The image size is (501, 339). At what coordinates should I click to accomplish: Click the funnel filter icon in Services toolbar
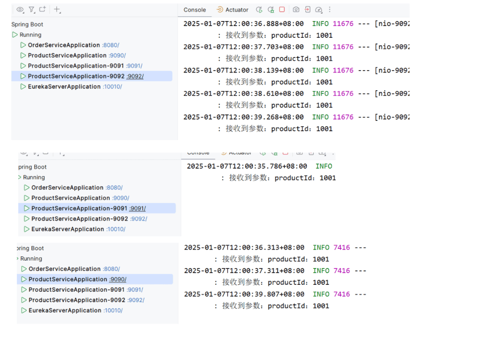(x=31, y=10)
